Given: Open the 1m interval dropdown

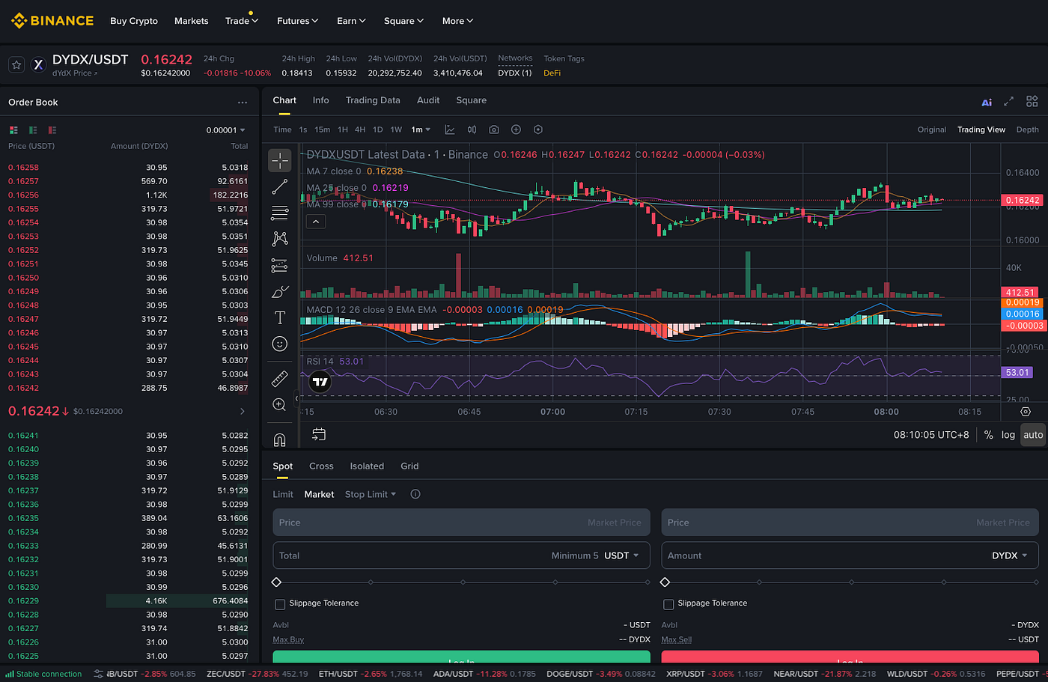Looking at the screenshot, I should click(421, 130).
